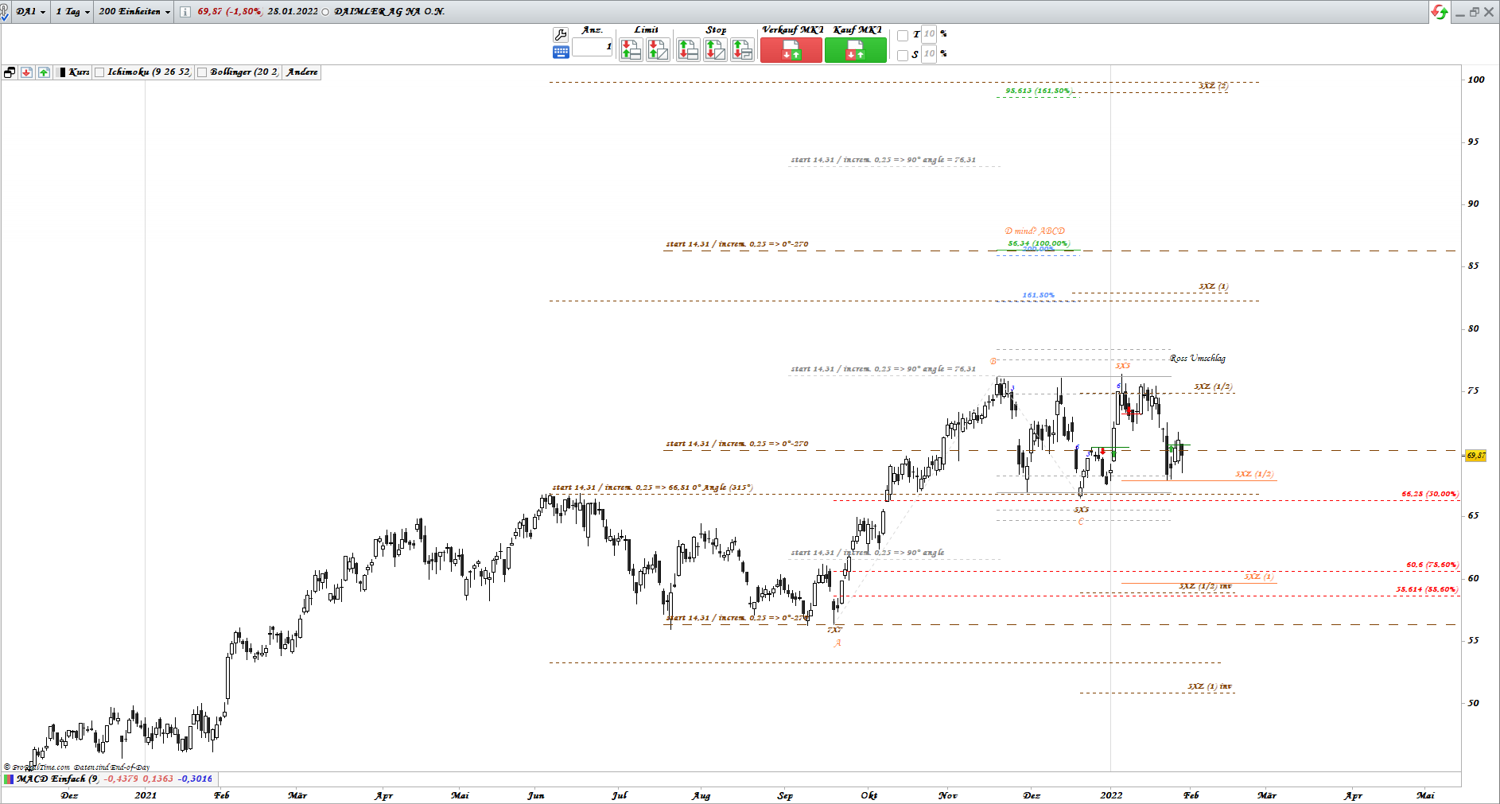Click the green up-arrow icon in indicator bar

44,72
